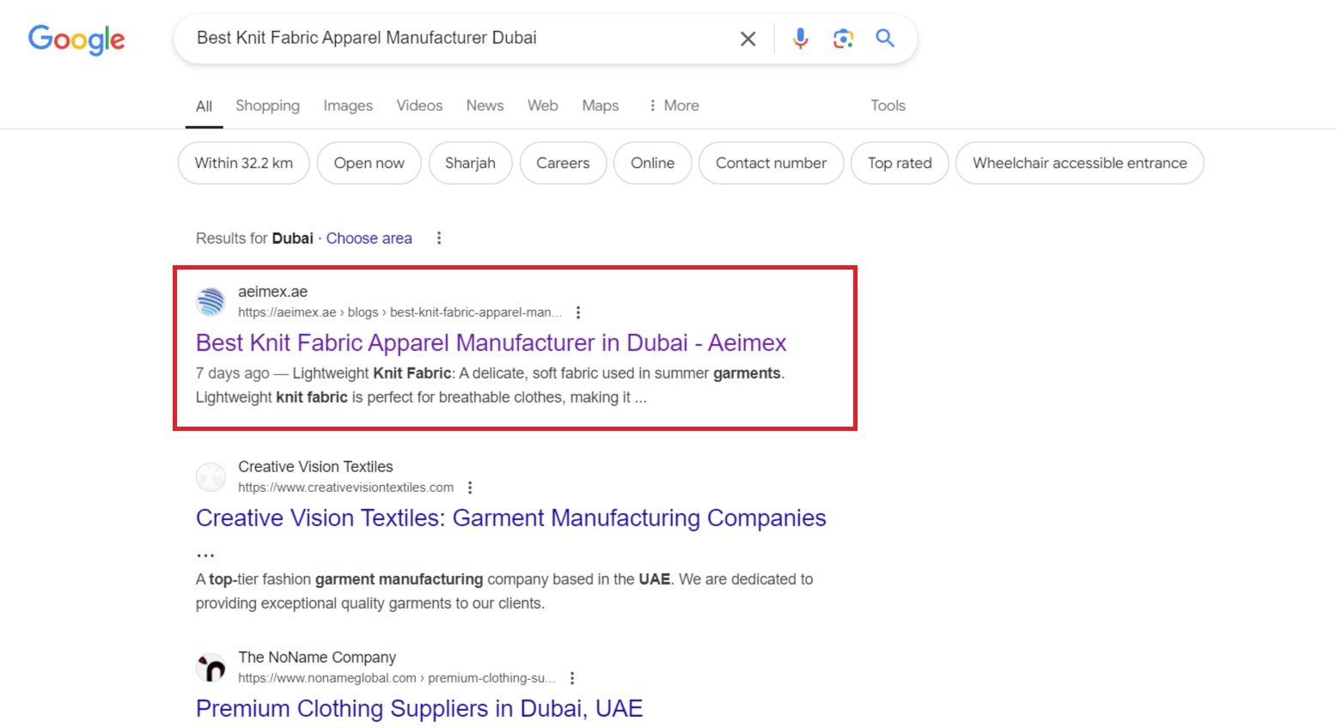Click into the search text field
This screenshot has width=1337, height=728.
(x=455, y=39)
